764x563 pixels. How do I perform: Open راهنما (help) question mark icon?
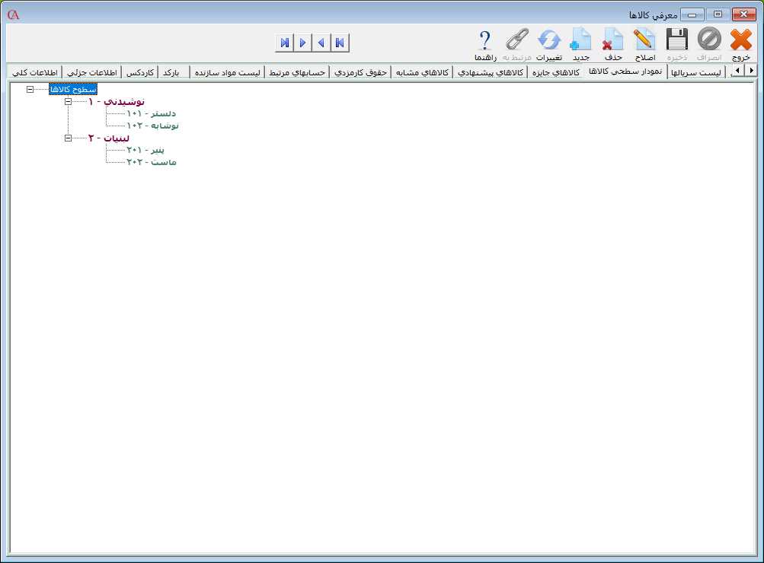tap(485, 40)
